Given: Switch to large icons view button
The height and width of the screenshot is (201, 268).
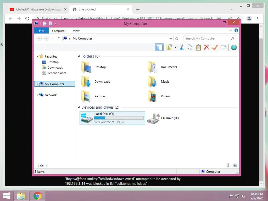Looking at the screenshot, I should point(235,165).
